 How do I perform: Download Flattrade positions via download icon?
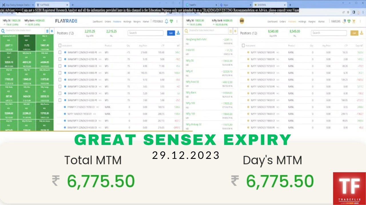point(178,33)
